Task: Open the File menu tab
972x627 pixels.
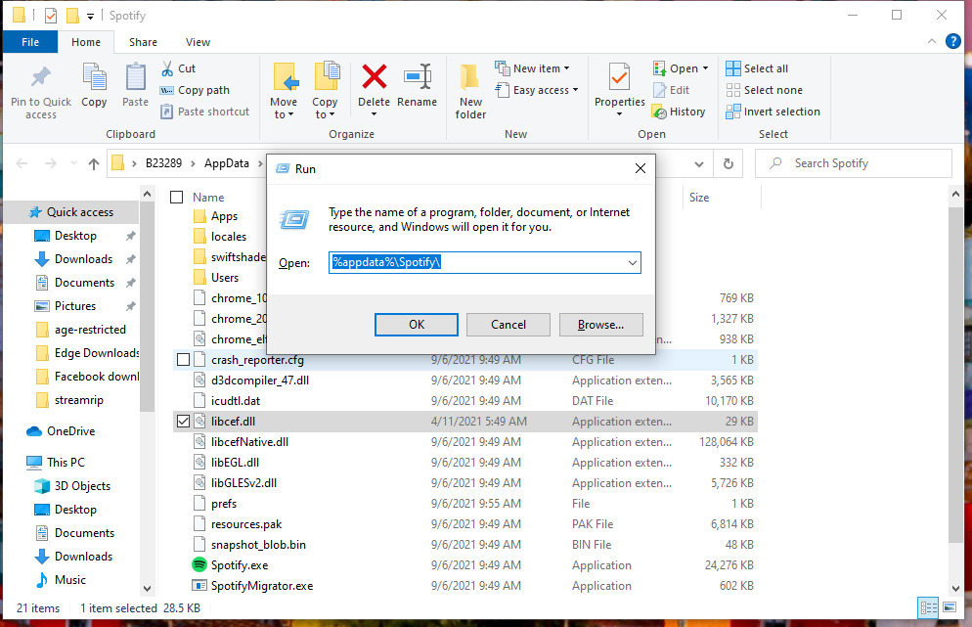Action: 30,42
